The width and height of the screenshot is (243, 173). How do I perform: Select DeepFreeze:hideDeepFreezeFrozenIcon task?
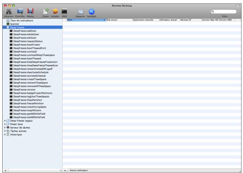(x=35, y=62)
